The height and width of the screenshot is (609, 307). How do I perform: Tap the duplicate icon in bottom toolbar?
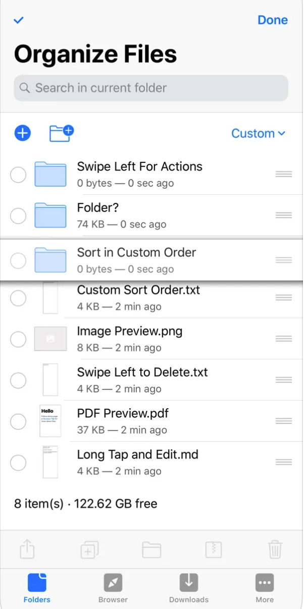pos(89,549)
